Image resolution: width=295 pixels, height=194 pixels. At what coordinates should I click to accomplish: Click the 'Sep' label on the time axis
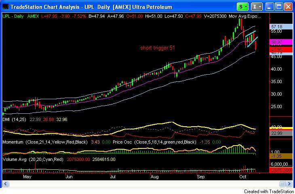tap(200, 177)
